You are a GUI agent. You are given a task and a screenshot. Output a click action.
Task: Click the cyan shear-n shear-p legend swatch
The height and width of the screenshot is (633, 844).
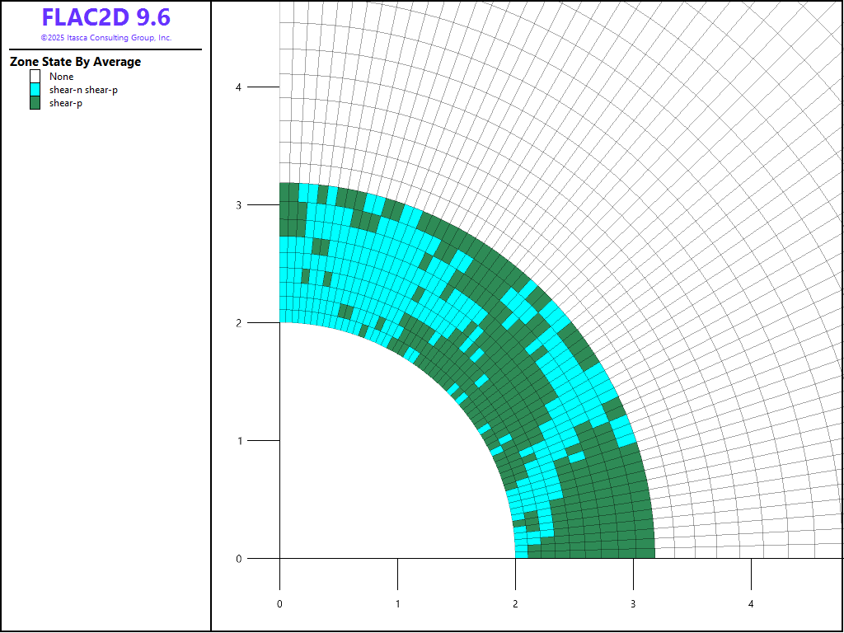pos(35,90)
